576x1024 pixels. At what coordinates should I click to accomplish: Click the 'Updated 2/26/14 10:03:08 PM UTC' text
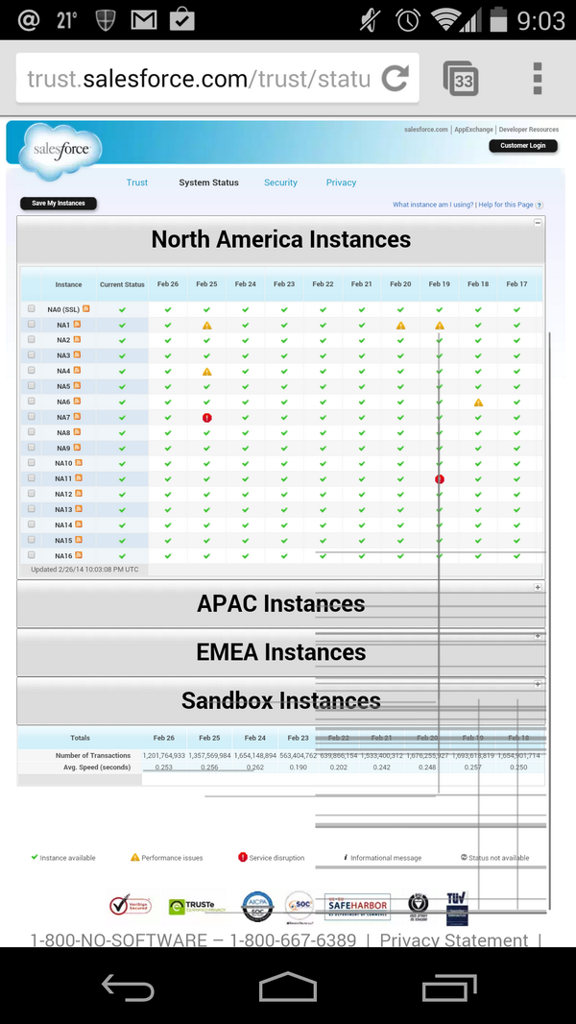pyautogui.click(x=84, y=570)
